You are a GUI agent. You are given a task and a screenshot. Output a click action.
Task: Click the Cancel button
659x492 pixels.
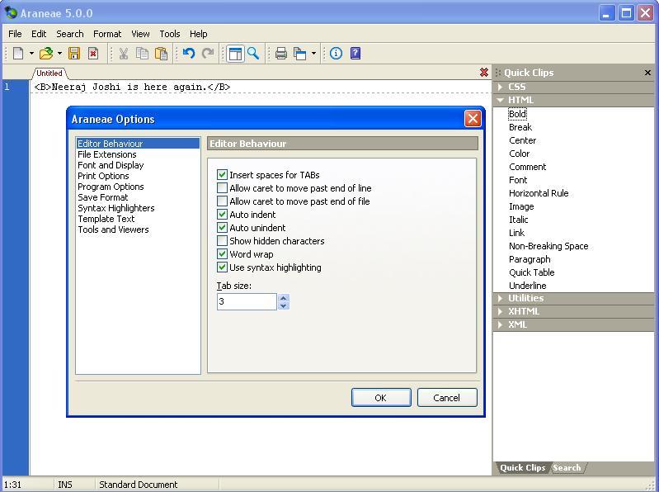point(447,397)
